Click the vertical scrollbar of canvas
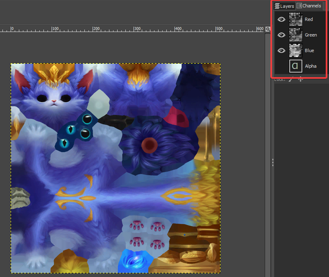This screenshot has height=277, width=329. pyautogui.click(x=268, y=155)
